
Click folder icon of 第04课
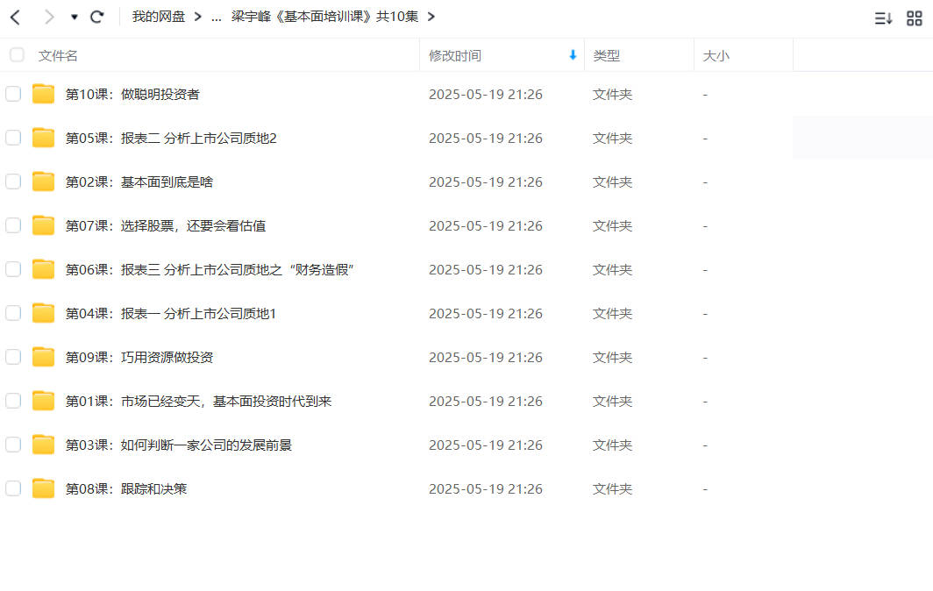pos(44,313)
